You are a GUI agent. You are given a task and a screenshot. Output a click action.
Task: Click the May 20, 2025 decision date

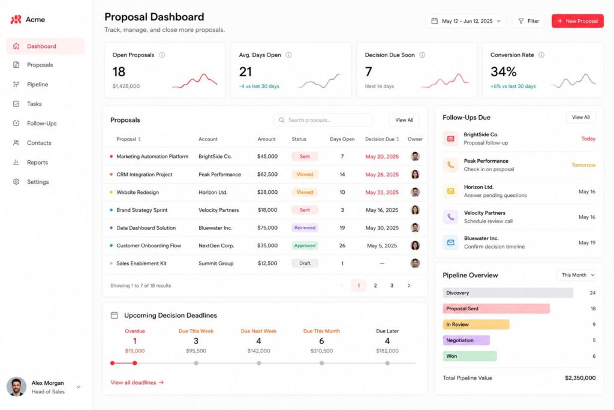[x=382, y=157]
